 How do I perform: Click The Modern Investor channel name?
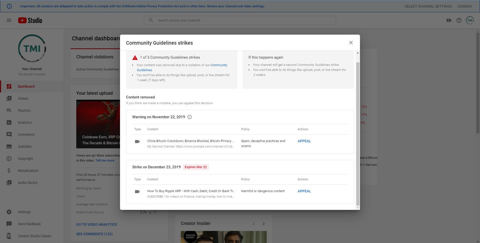tap(32, 74)
